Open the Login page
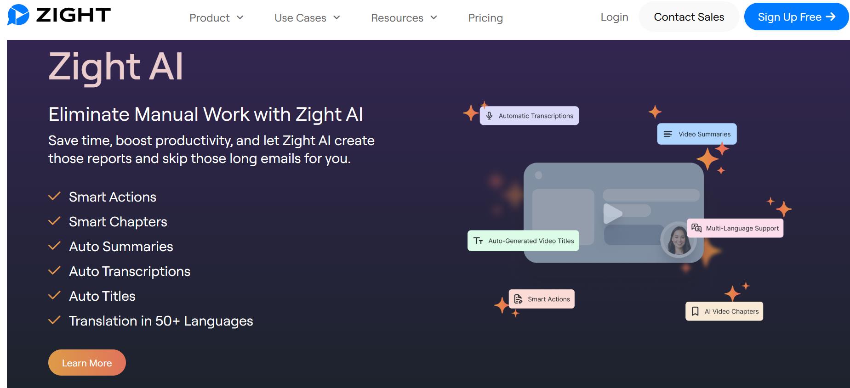The width and height of the screenshot is (850, 388). 614,17
